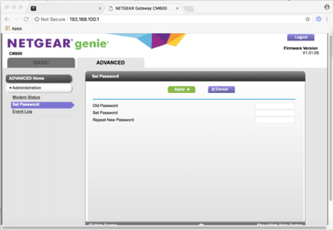The height and width of the screenshot is (230, 333).
Task: Click the Cancel button
Action: 221,89
